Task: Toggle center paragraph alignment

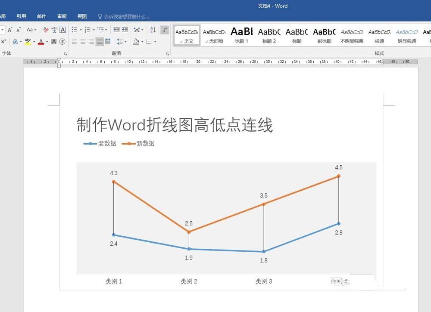Action: 82,41
